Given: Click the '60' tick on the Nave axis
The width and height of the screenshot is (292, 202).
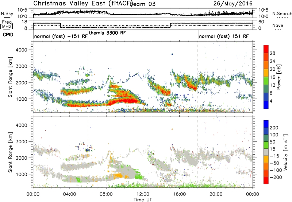Looking at the screenshot, I should 261,22.
